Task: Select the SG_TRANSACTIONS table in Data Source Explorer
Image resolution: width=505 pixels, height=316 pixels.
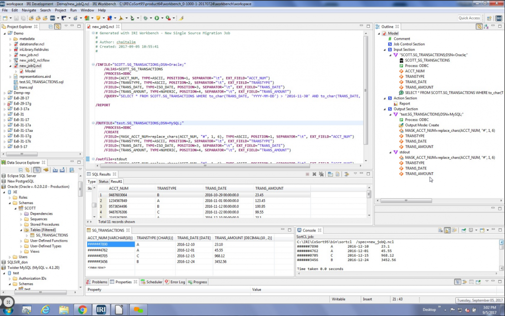Action: click(x=52, y=235)
